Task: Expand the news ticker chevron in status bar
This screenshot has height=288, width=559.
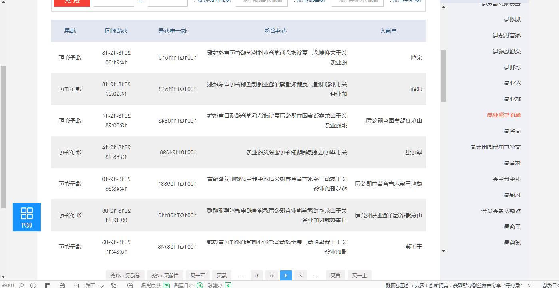Action: click(529, 285)
